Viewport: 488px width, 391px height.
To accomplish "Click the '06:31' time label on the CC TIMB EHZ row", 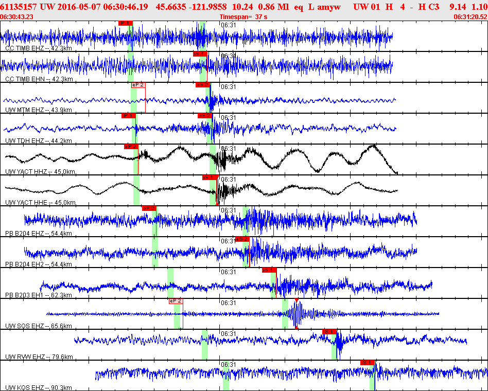I will [229, 25].
